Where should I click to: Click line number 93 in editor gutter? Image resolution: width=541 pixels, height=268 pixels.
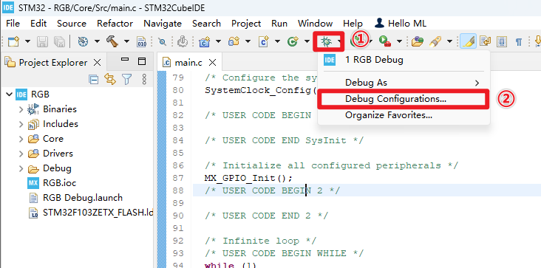click(x=177, y=253)
